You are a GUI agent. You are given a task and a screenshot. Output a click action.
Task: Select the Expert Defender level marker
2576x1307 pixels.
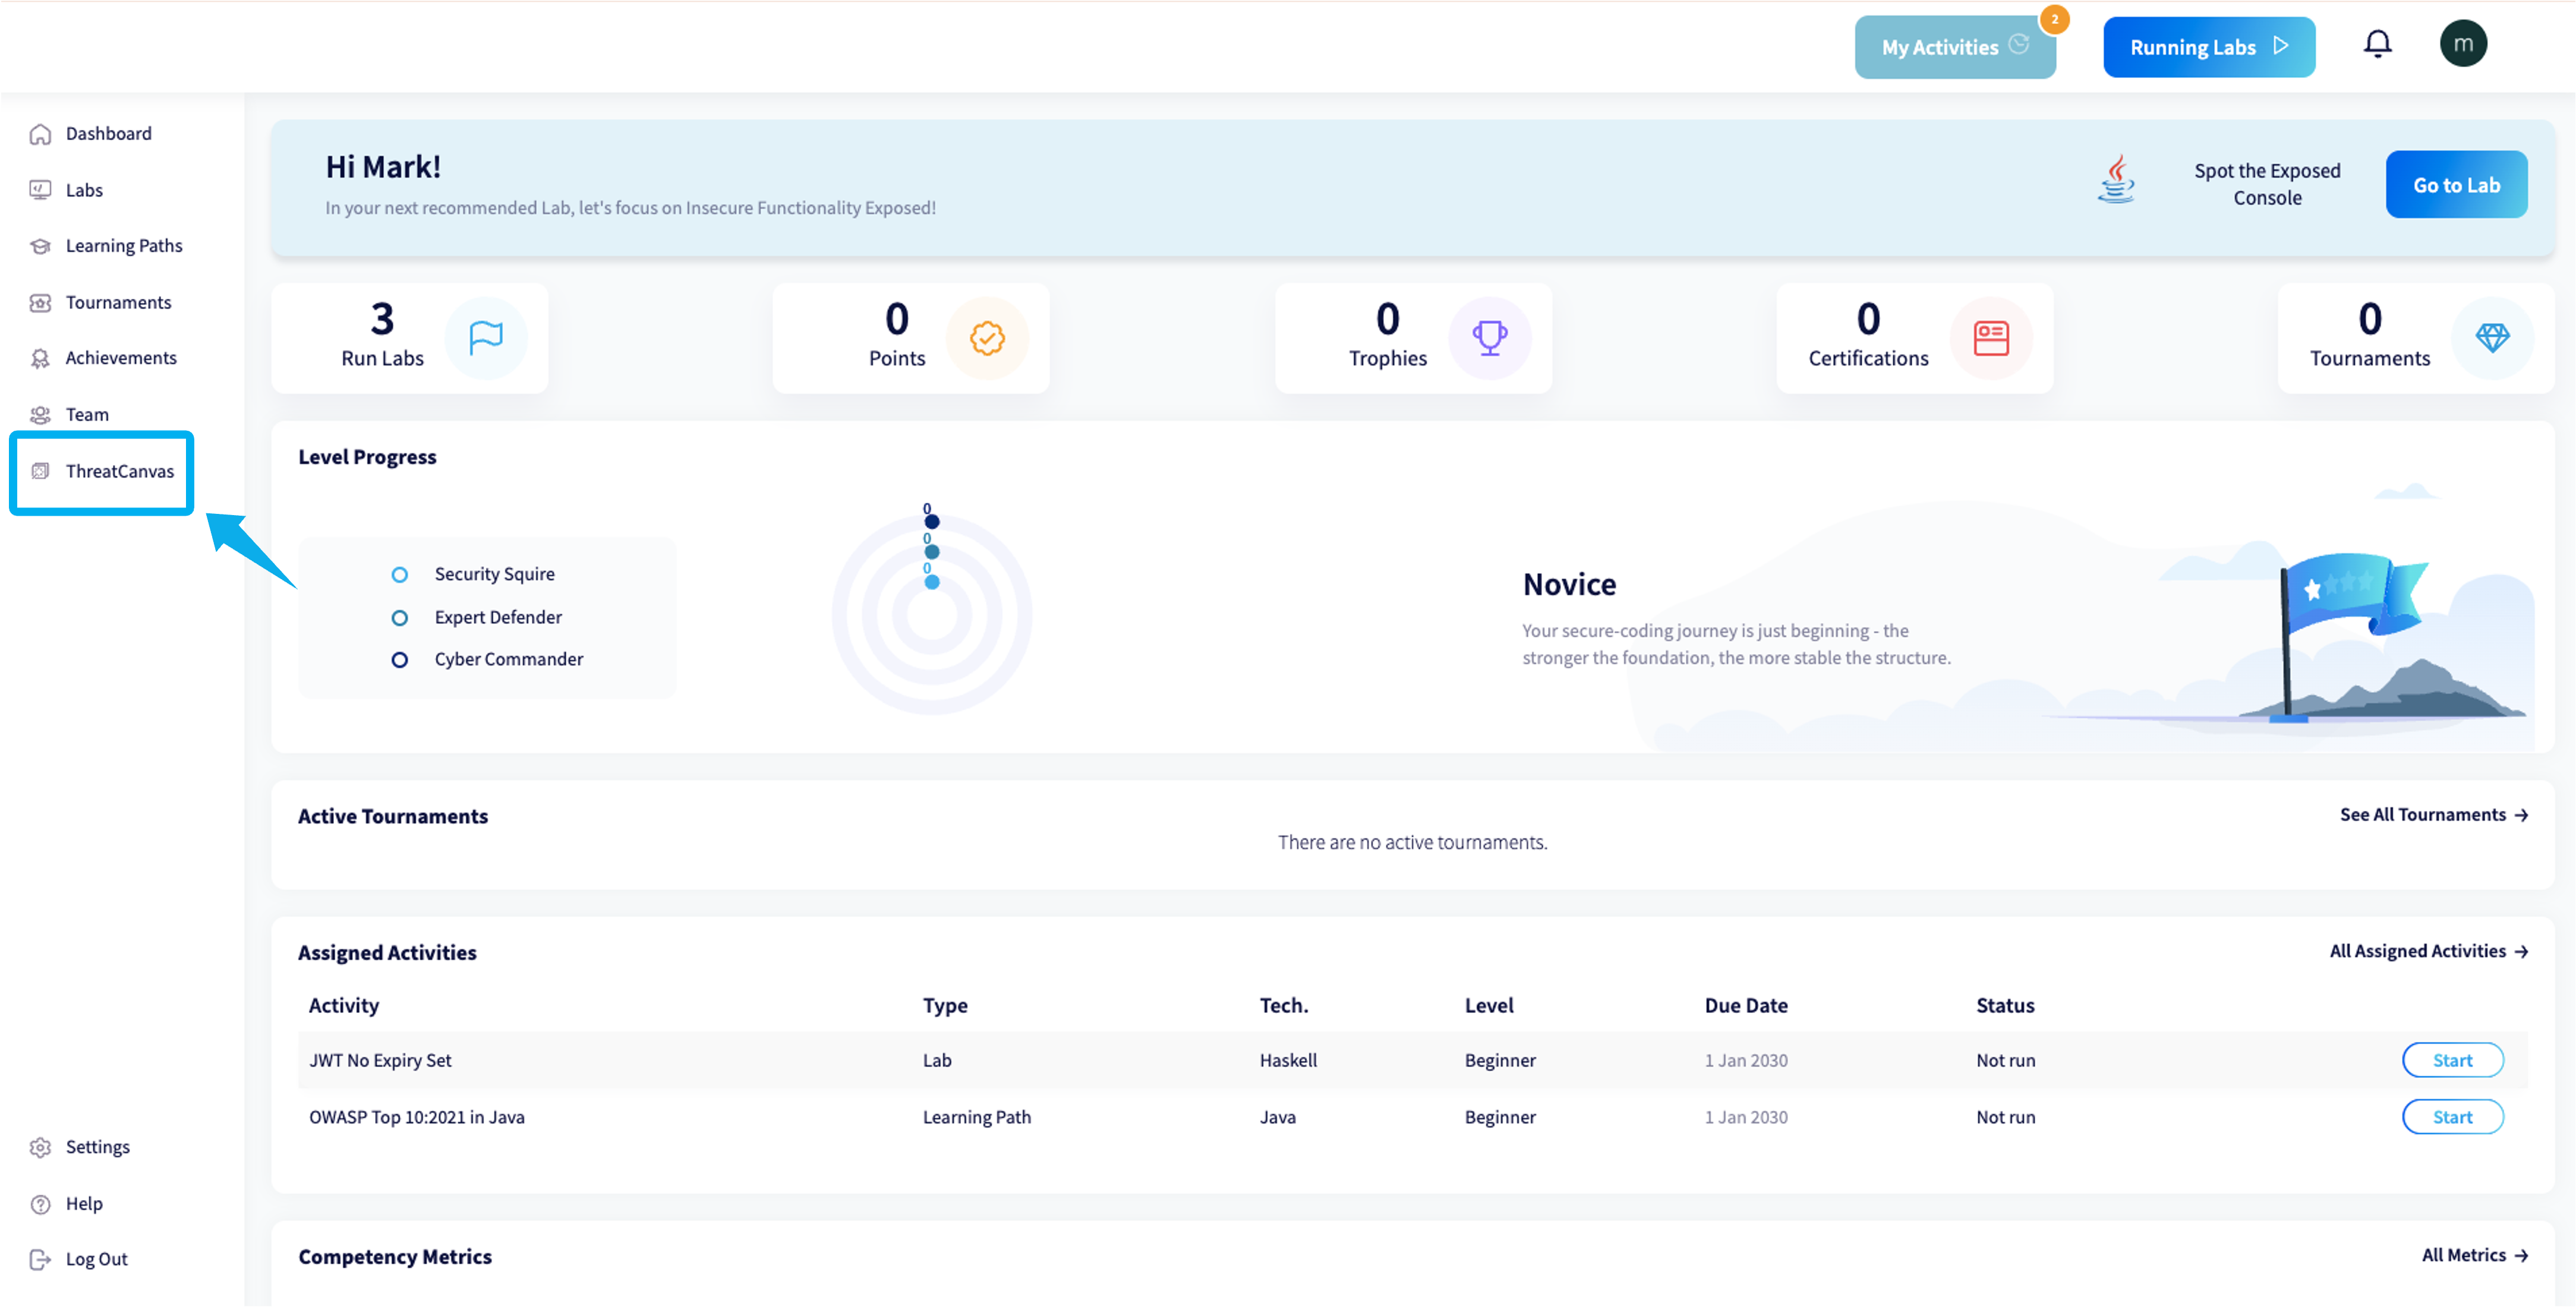[x=400, y=618]
